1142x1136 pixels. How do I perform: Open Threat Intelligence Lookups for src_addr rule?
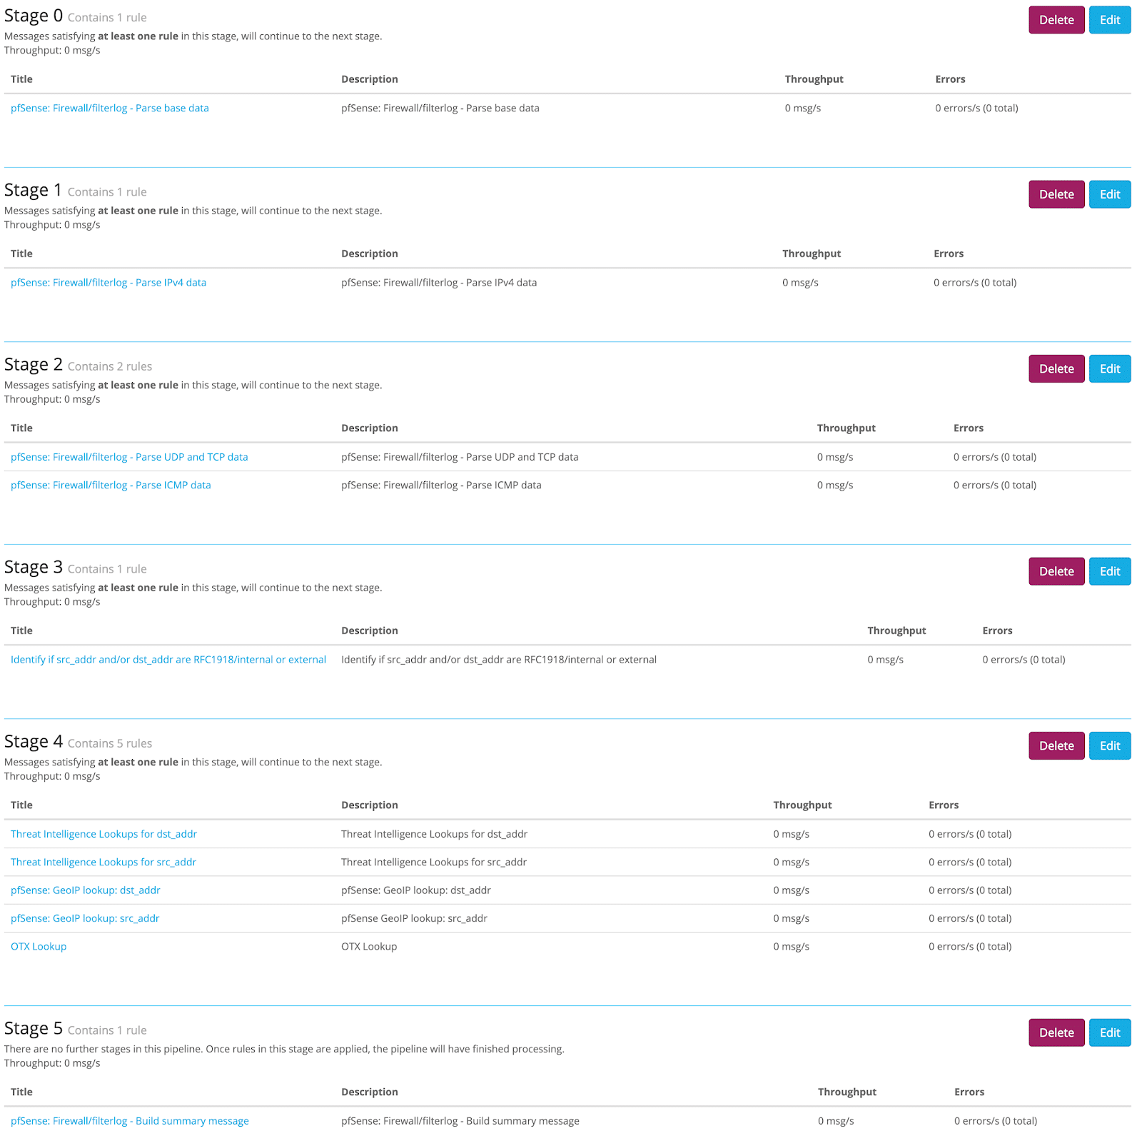coord(103,862)
